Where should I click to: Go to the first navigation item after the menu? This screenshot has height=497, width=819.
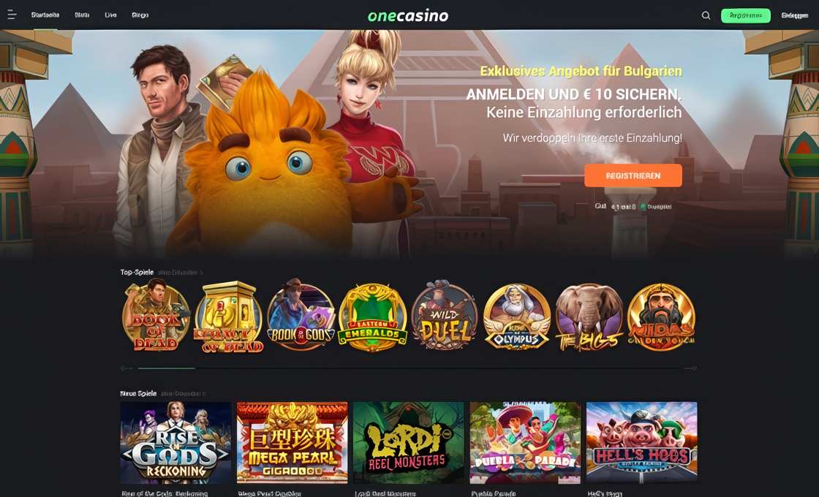click(x=45, y=15)
